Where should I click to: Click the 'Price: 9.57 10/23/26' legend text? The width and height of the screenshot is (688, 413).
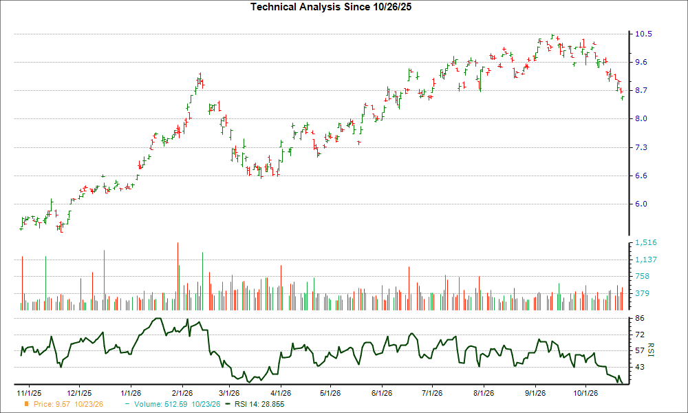(x=68, y=404)
